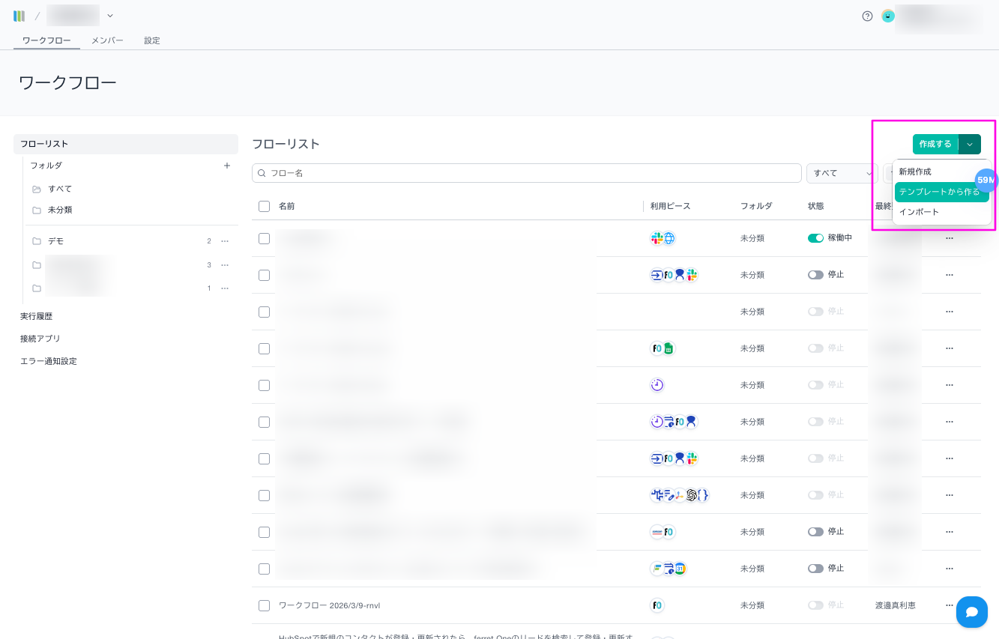Click the すべて folder icon item
Image resolution: width=999 pixels, height=639 pixels.
click(59, 189)
